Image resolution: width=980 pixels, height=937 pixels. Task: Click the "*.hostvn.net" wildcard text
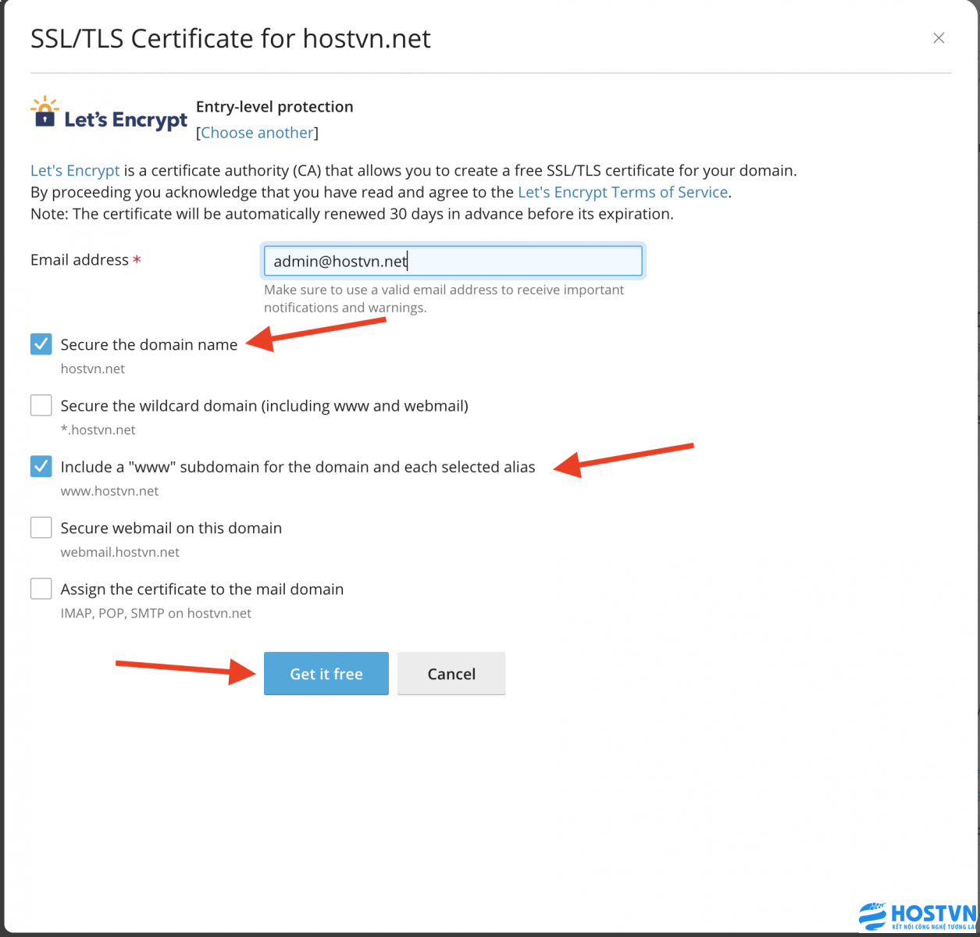(x=98, y=430)
